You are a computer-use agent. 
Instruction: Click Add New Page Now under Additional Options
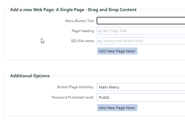[117, 108]
